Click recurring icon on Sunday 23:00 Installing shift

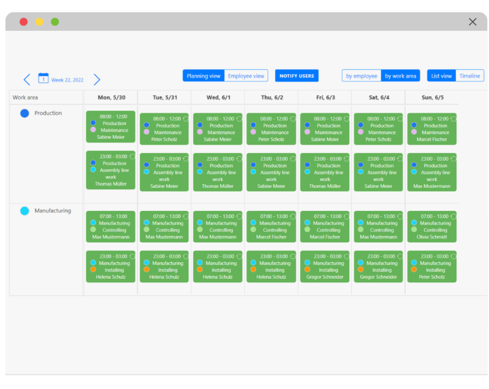[x=453, y=256]
